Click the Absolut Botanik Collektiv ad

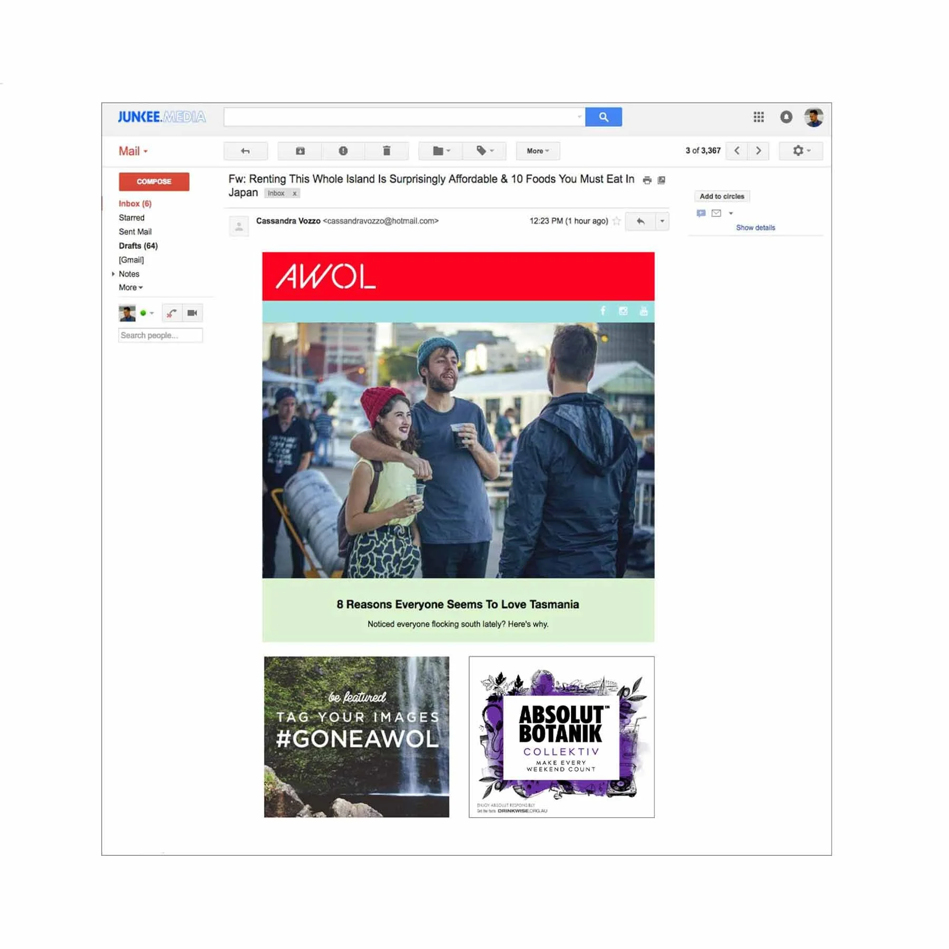click(x=561, y=737)
